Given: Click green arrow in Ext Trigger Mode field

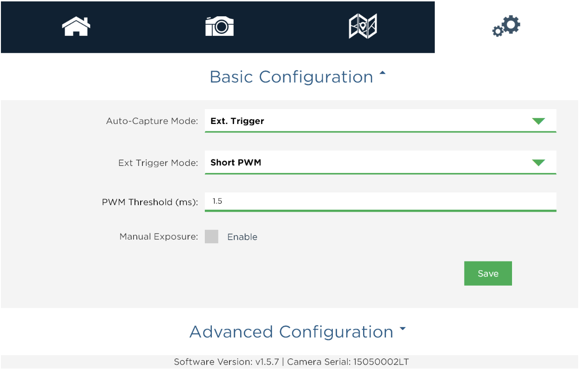Looking at the screenshot, I should [x=538, y=163].
